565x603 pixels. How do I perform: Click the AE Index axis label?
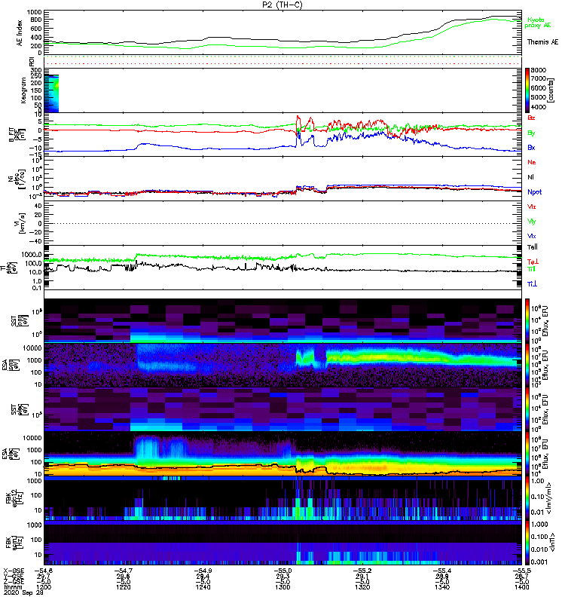pos(20,33)
